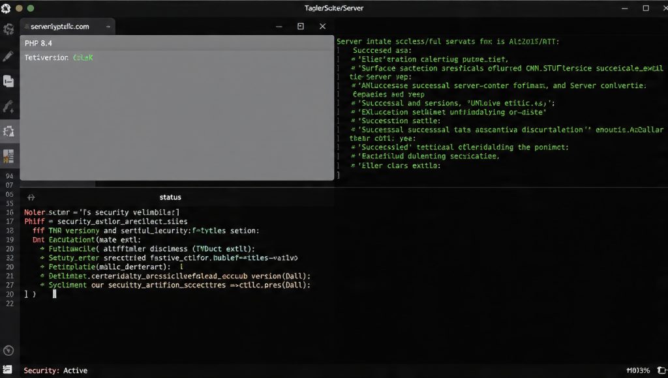668x378 pixels.
Task: Click the split icon left of status tab
Action: [31, 197]
